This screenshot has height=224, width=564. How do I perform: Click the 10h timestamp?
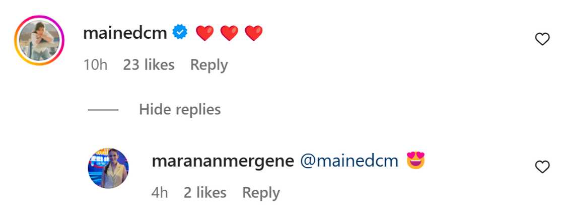(95, 65)
